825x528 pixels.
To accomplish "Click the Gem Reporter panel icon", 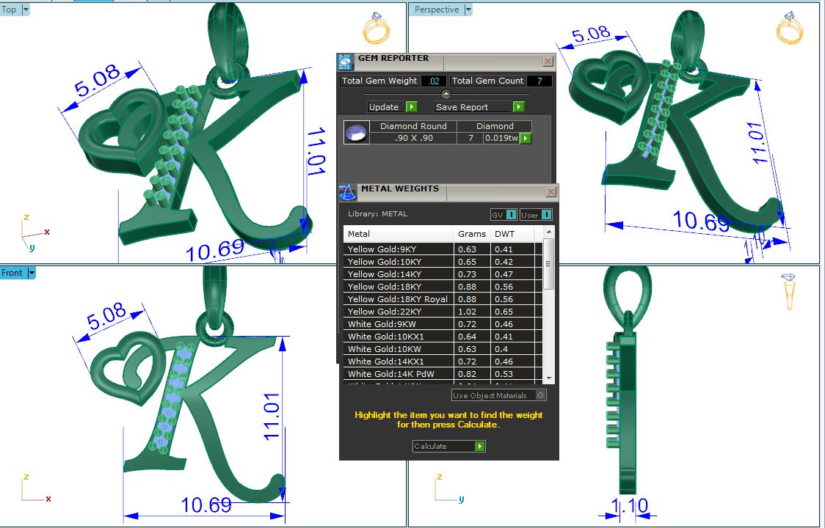I will coord(345,62).
